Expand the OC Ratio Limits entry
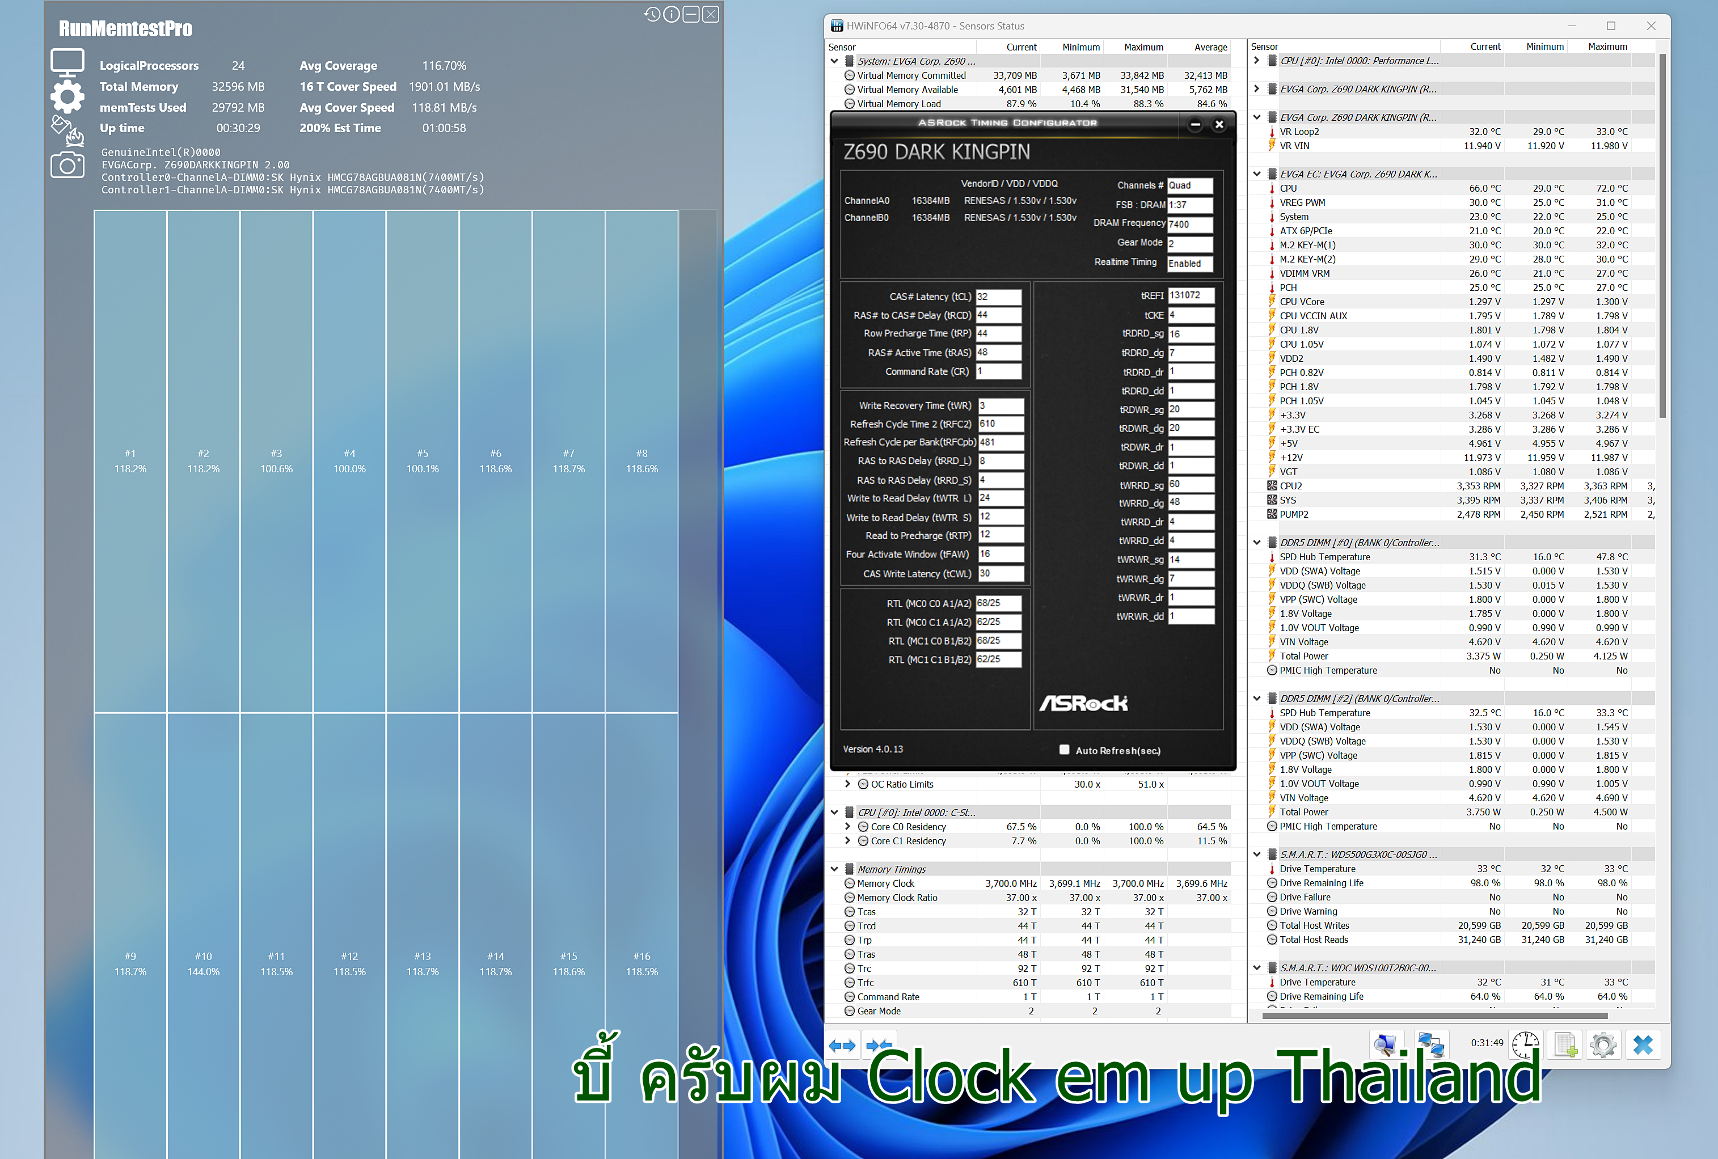The width and height of the screenshot is (1718, 1159). [848, 784]
